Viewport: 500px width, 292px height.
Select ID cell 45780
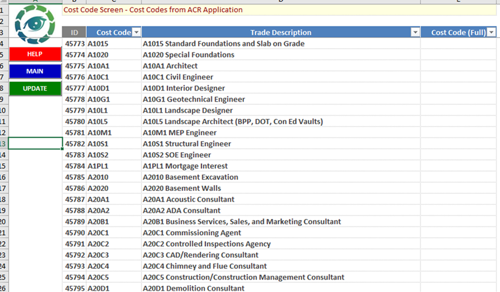click(x=75, y=121)
